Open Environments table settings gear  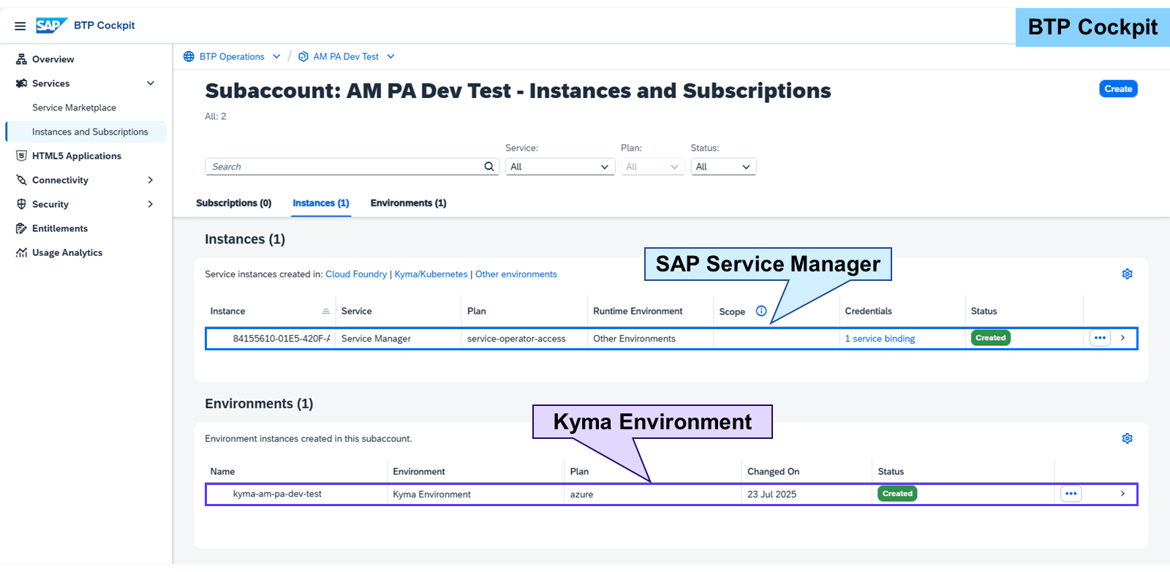[1128, 439]
